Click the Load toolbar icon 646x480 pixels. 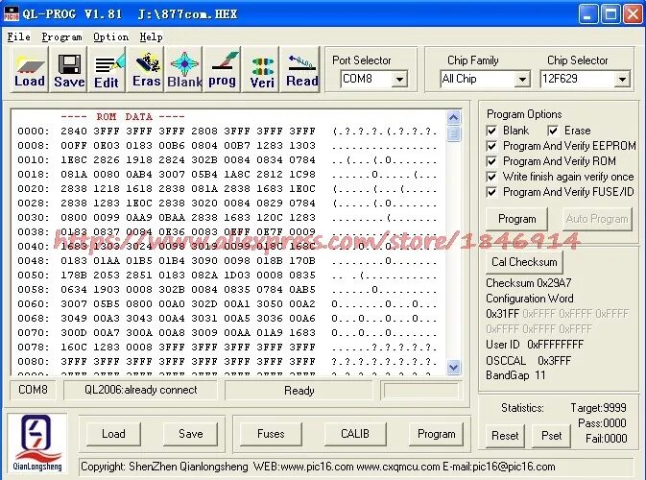30,69
